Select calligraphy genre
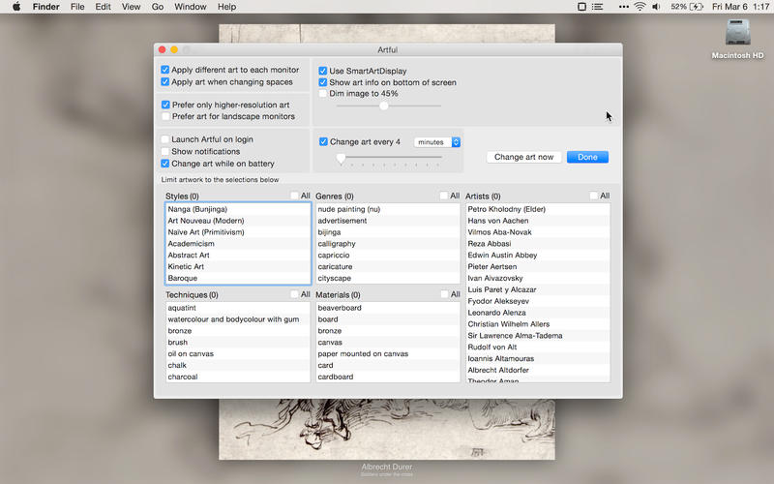 point(388,244)
